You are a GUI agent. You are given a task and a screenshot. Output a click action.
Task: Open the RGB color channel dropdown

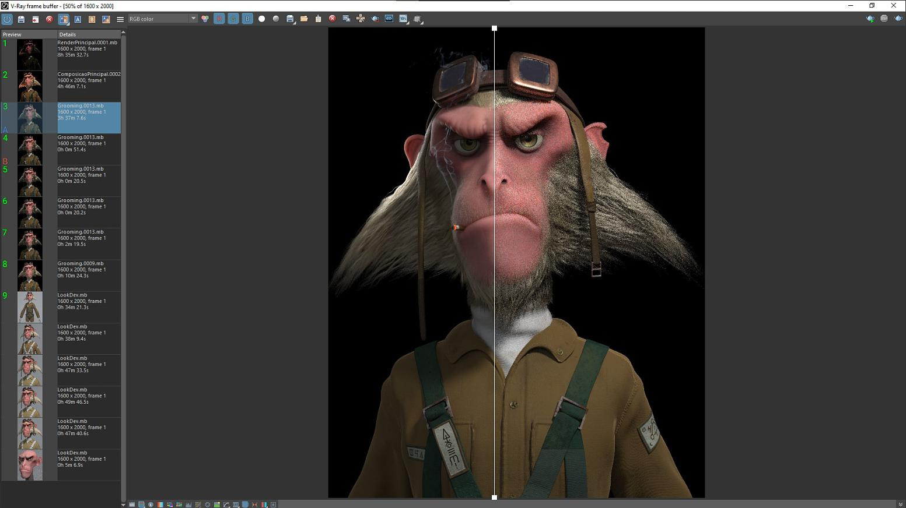tap(162, 19)
